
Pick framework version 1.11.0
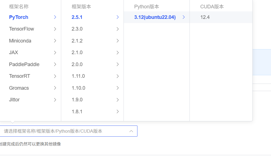pos(92,76)
